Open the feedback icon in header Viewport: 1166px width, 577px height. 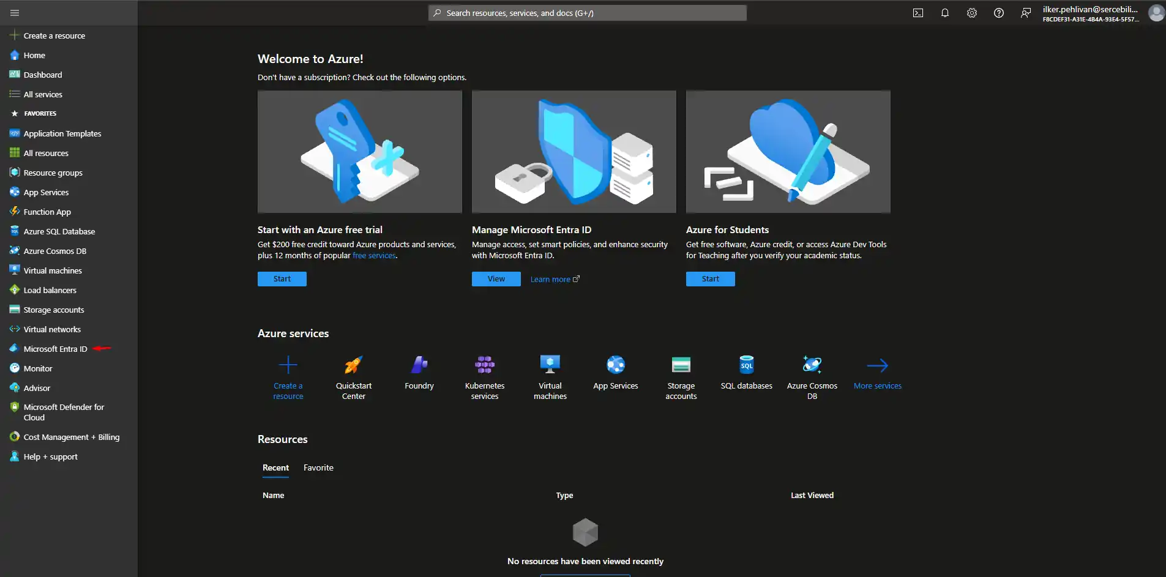(1026, 13)
